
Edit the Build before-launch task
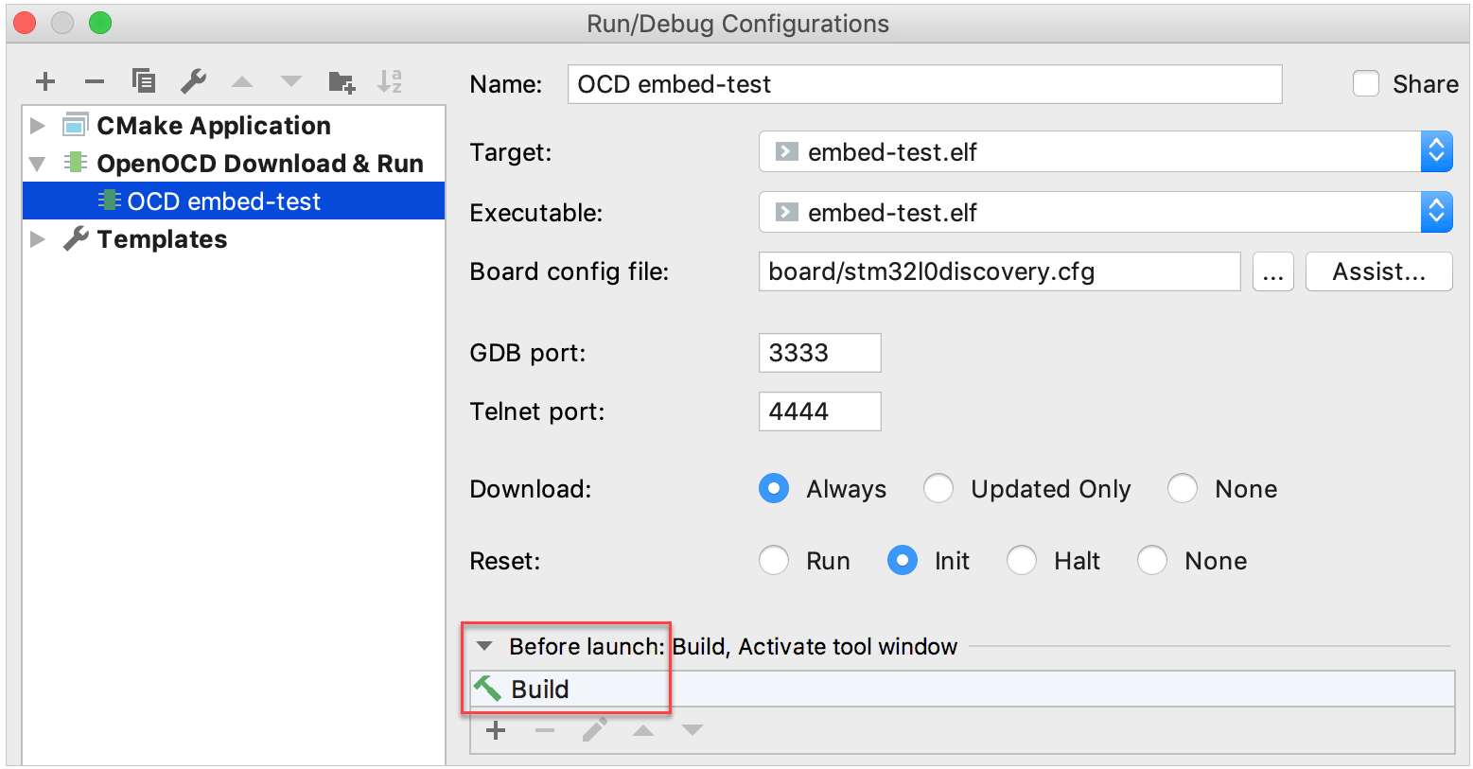coord(594,729)
